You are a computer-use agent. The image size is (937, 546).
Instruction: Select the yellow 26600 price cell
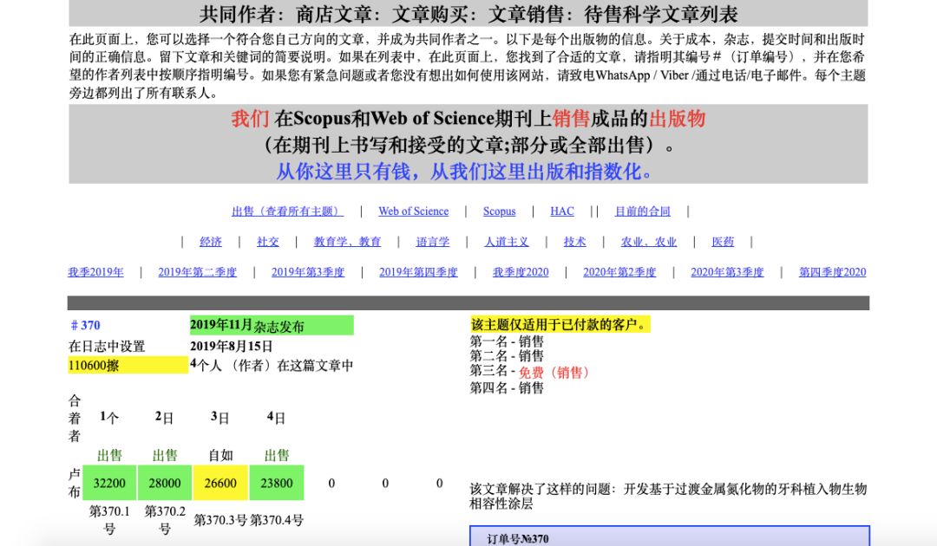[220, 483]
